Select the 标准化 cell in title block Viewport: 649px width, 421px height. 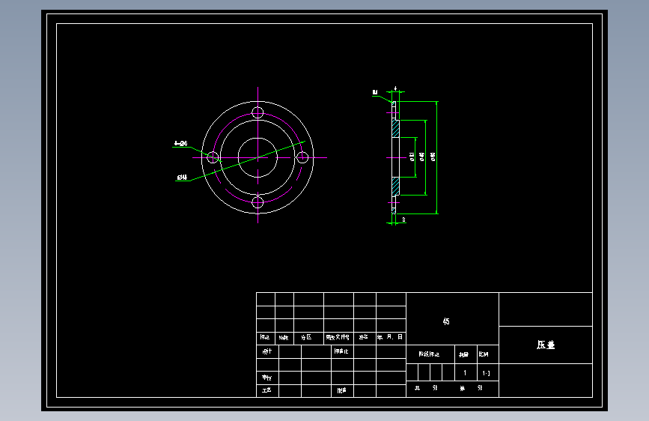tap(342, 351)
